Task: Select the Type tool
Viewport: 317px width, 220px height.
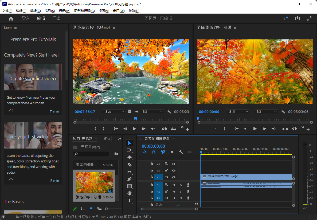Action: 129,201
